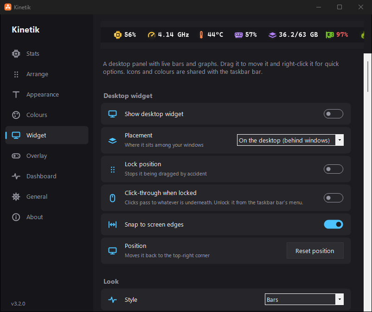Click the Desktop widget section heading

tap(128, 96)
